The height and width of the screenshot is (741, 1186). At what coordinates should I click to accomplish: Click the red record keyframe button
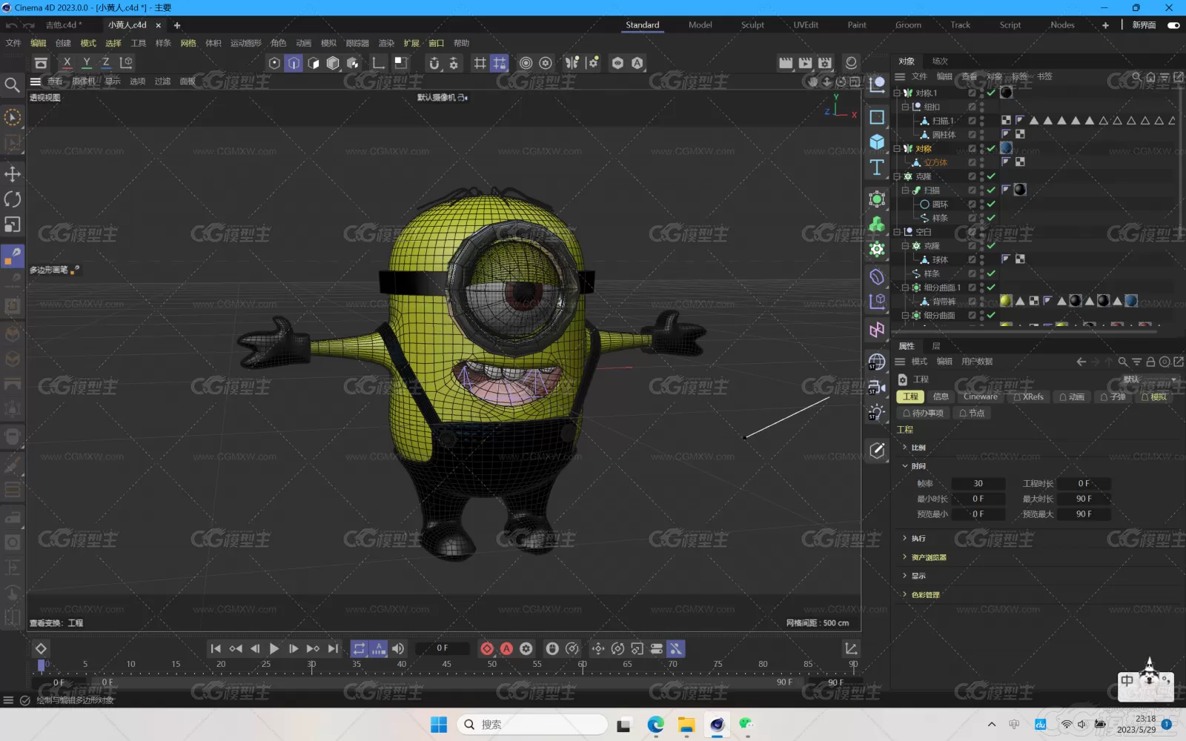click(x=487, y=648)
